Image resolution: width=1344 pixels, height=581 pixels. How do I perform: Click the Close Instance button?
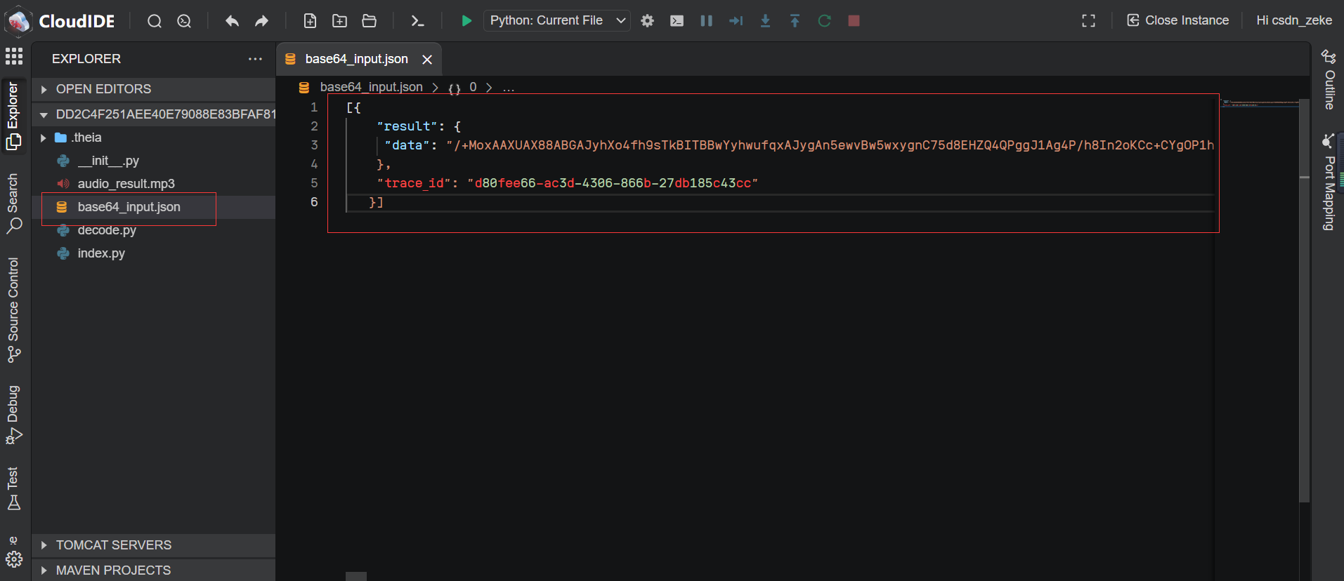coord(1178,21)
